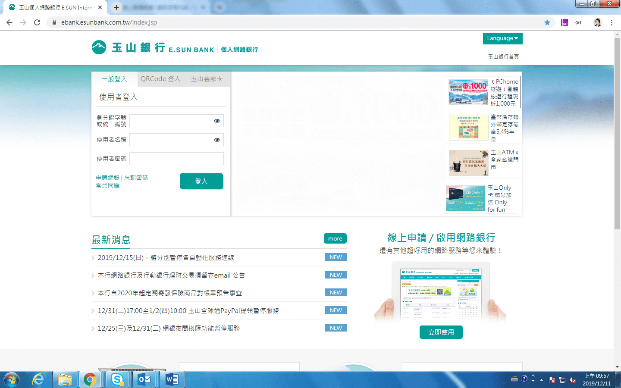
Task: Open a new browser tab with plus
Action: coord(116,7)
